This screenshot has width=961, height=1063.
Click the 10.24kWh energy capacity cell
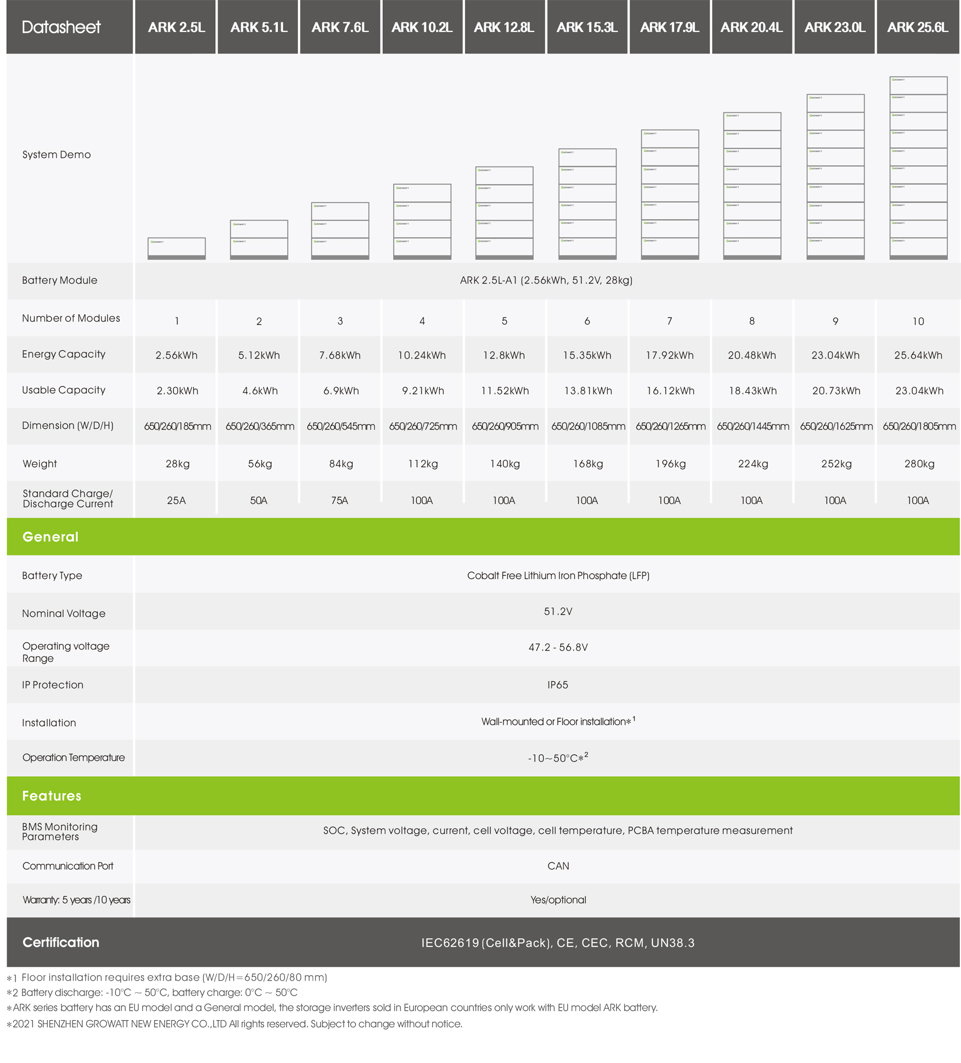click(422, 355)
